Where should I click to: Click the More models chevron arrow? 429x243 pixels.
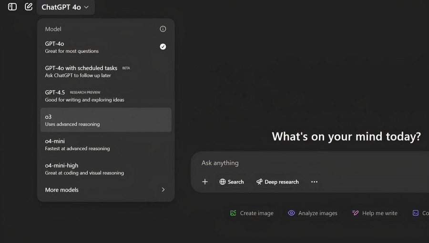click(163, 190)
